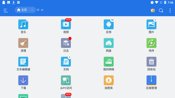Open the 日志 log viewer

[66, 43]
